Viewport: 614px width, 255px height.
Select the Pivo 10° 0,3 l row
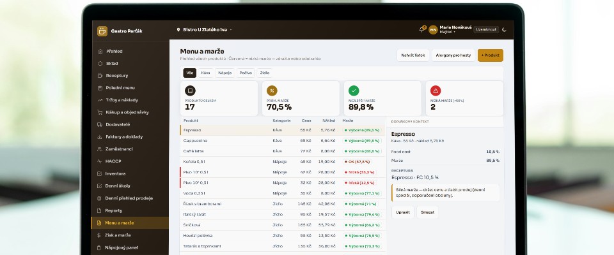click(283, 183)
